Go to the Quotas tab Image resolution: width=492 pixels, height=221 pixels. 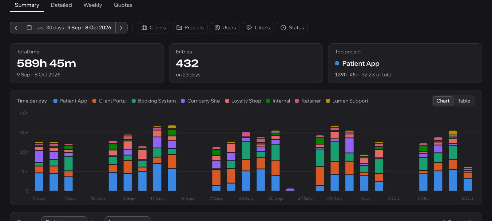(x=123, y=5)
